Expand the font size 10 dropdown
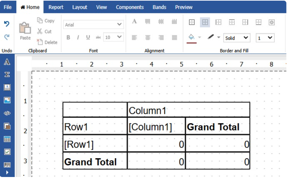The height and width of the screenshot is (180, 287). [113, 37]
